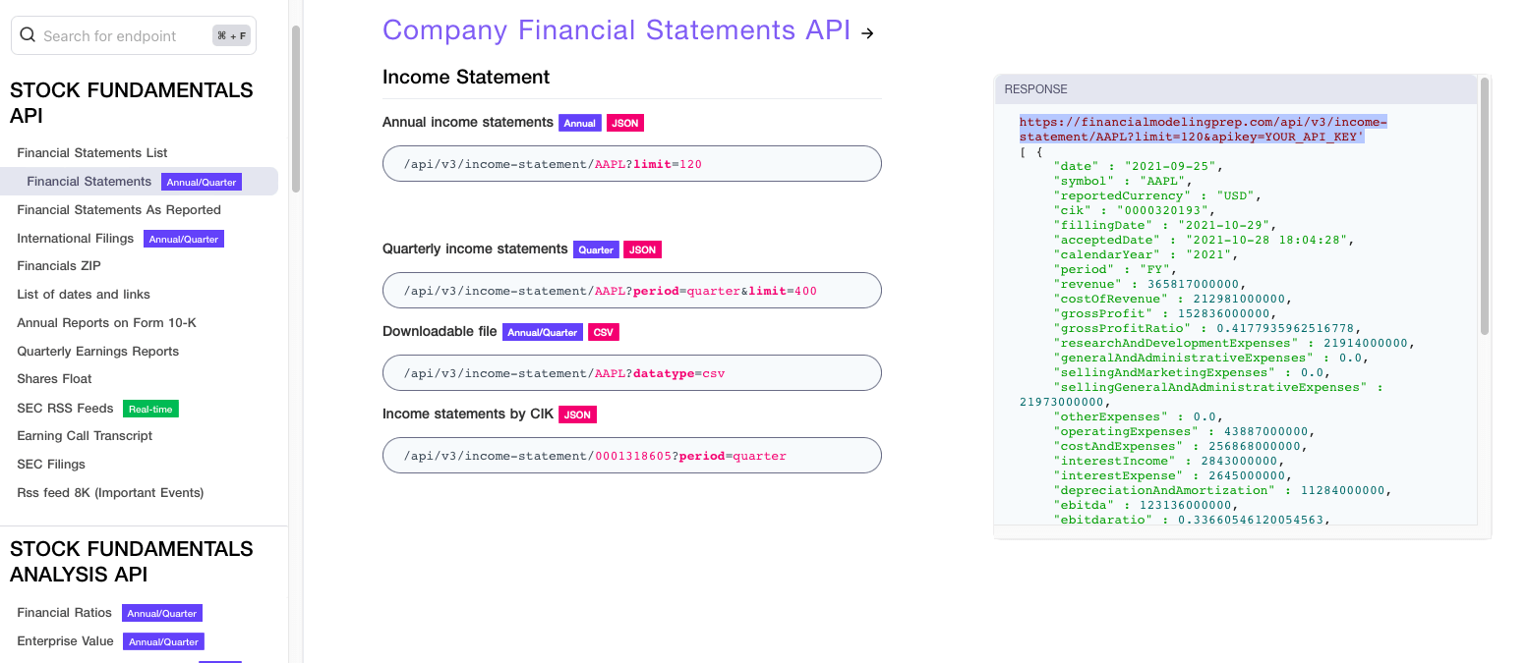Open International Filings sidebar item

[76, 238]
